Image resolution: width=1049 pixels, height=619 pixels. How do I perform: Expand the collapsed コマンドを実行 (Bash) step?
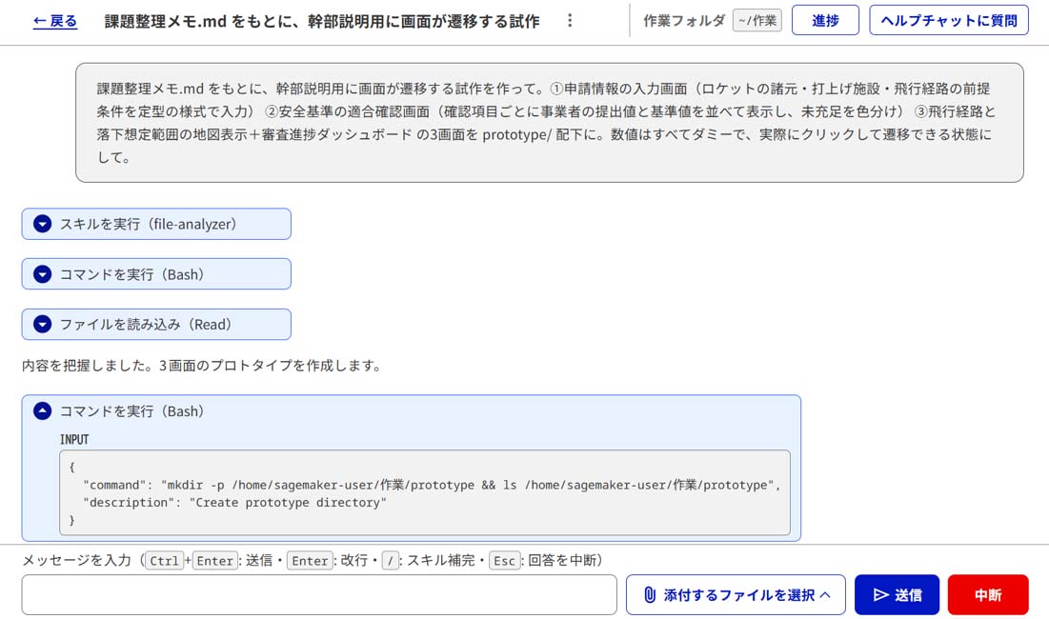(156, 274)
